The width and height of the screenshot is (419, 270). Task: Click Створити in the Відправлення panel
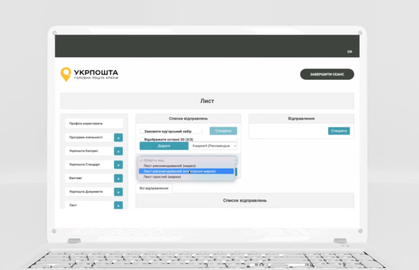coord(338,130)
